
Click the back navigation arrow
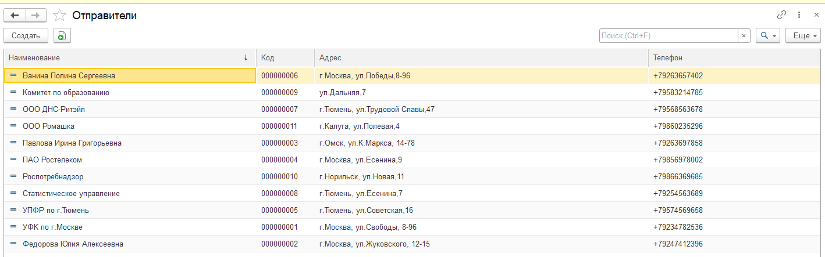pyautogui.click(x=15, y=16)
